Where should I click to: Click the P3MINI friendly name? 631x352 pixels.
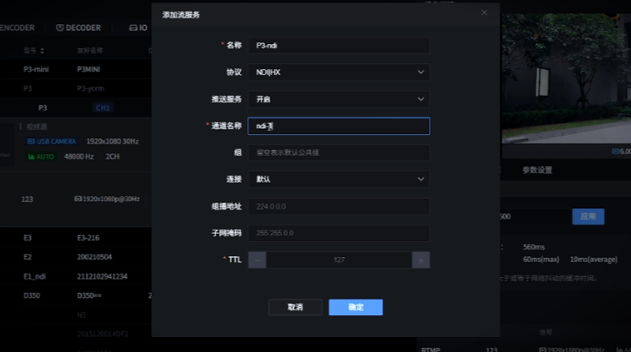pos(88,69)
